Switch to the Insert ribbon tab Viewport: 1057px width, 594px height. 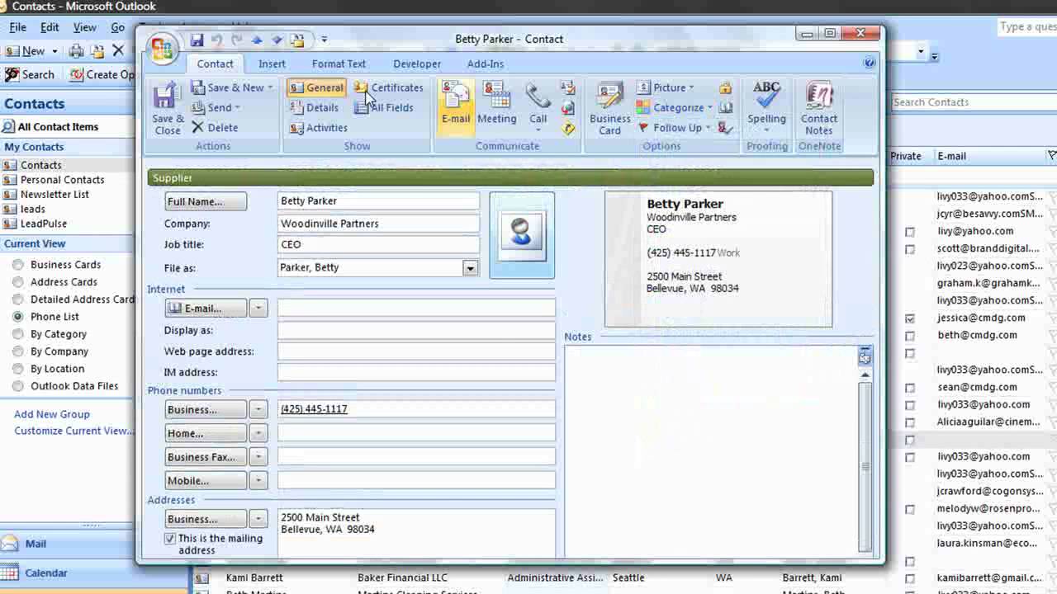tap(272, 64)
